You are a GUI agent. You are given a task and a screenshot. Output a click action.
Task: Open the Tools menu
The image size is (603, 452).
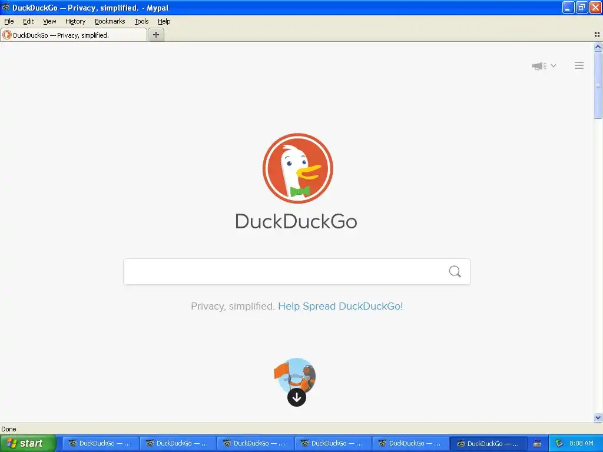coord(141,21)
